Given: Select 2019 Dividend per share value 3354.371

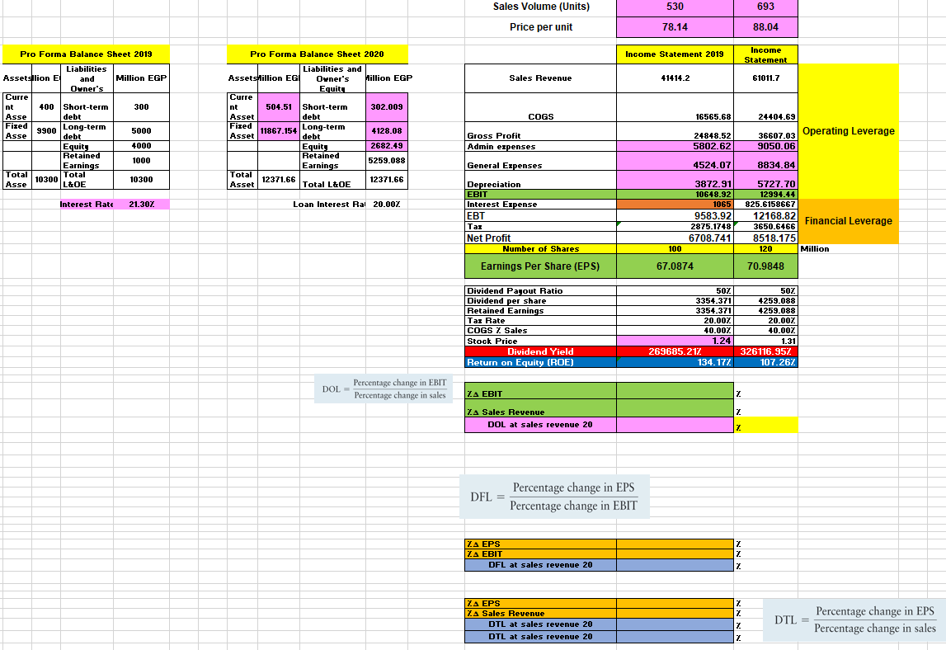Looking at the screenshot, I should (675, 300).
